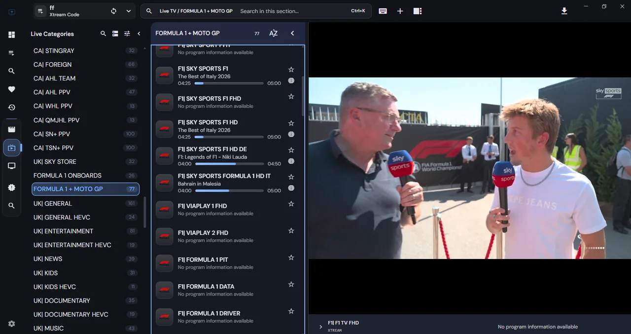Play the F1| VIAPLAY 1 FHD channel
The height and width of the screenshot is (334, 631).
click(227, 210)
